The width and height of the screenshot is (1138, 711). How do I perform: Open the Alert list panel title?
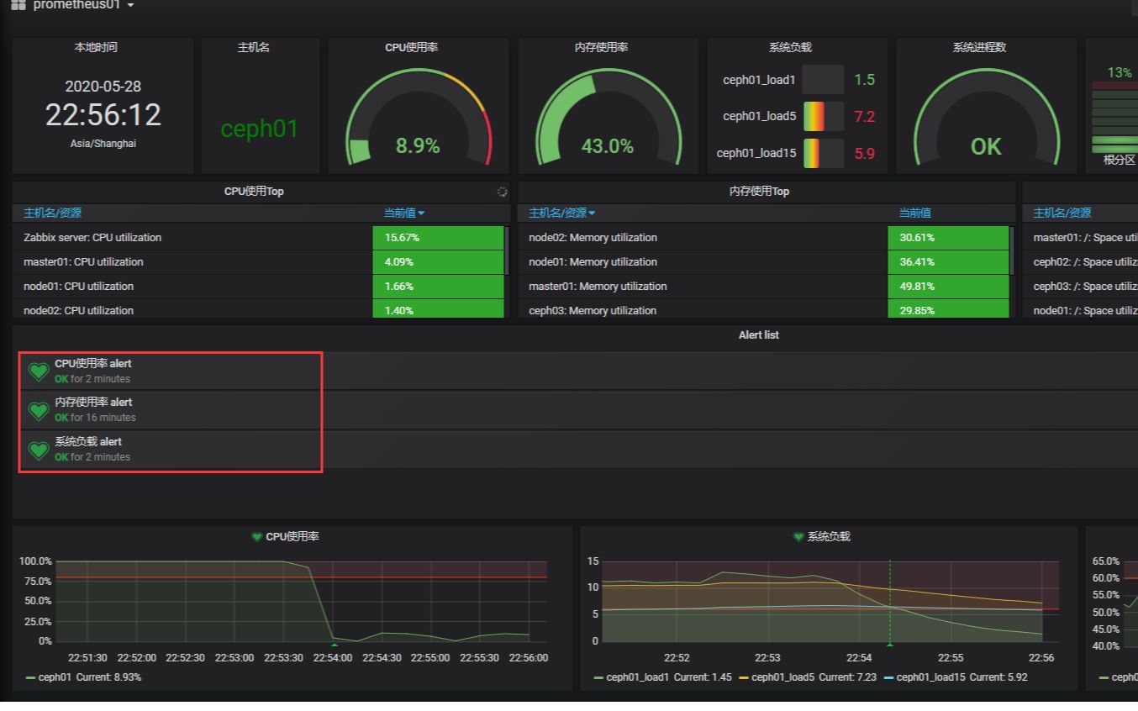(x=758, y=335)
